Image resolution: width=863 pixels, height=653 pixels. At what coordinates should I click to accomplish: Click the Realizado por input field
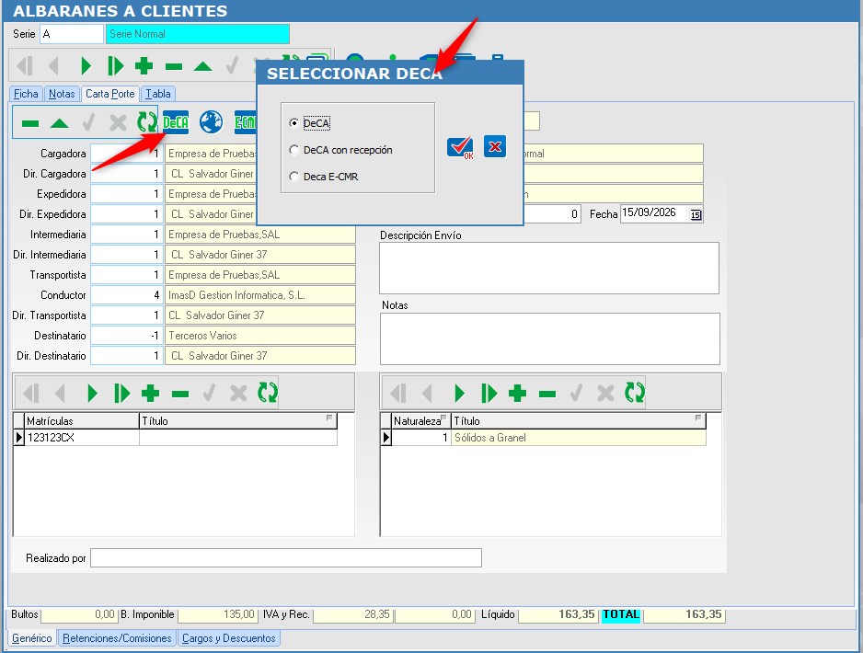coord(286,557)
